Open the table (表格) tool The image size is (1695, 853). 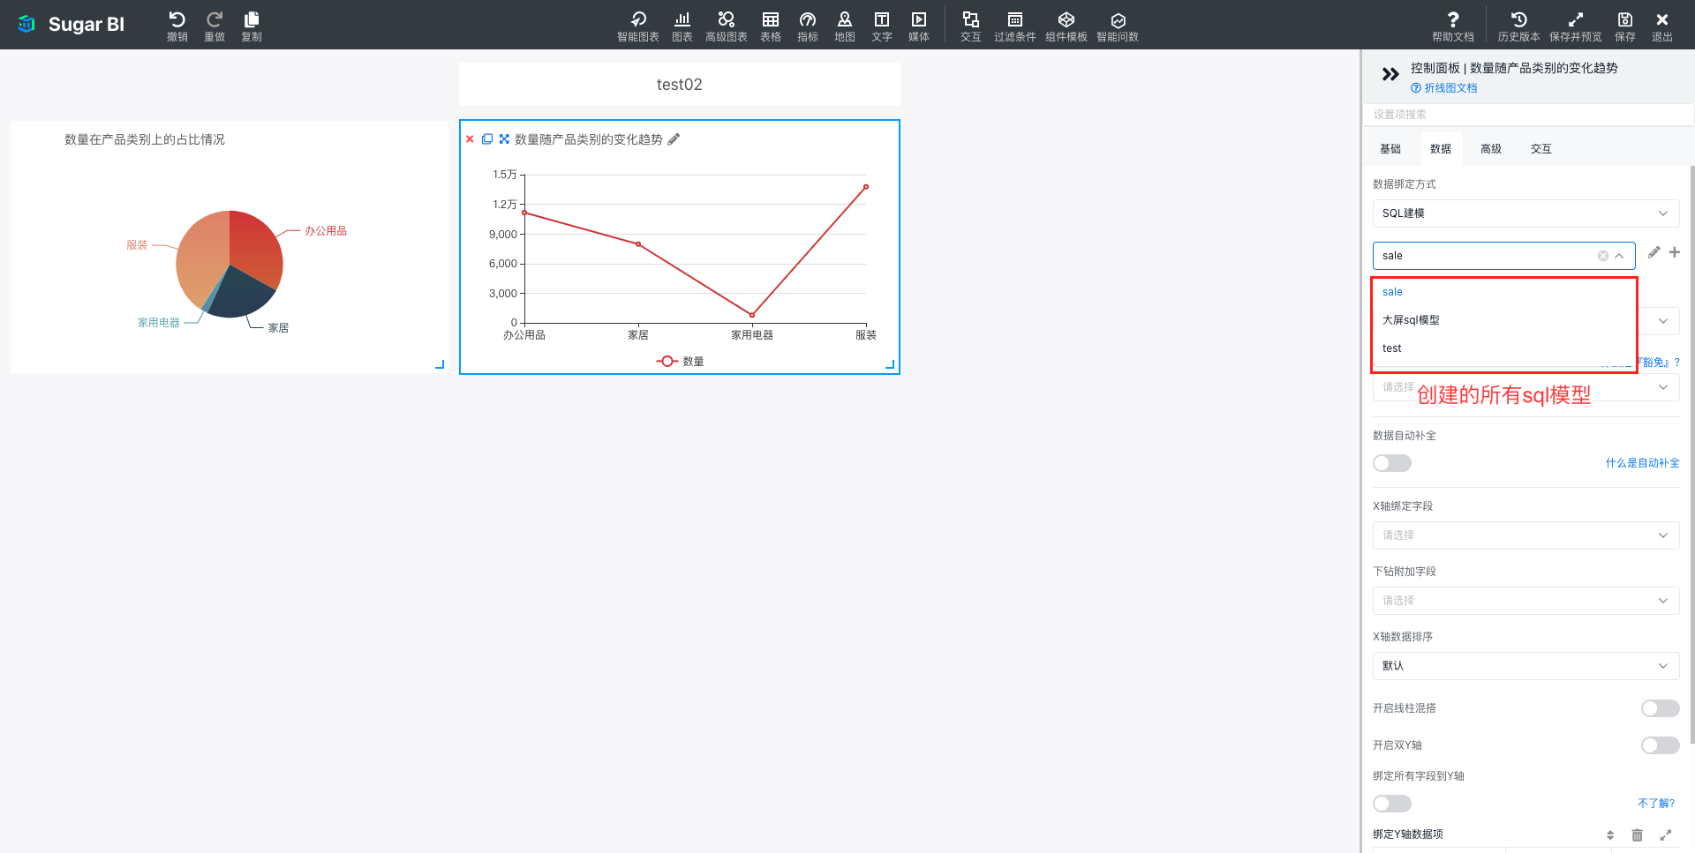coord(771,26)
